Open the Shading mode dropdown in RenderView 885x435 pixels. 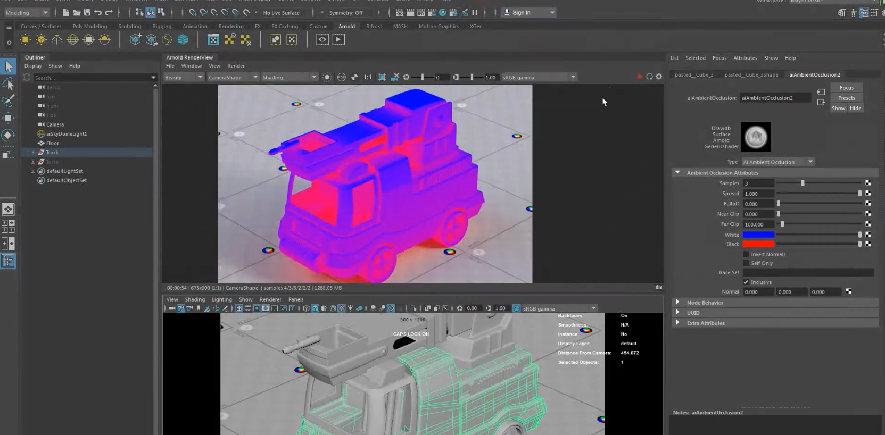click(x=289, y=77)
